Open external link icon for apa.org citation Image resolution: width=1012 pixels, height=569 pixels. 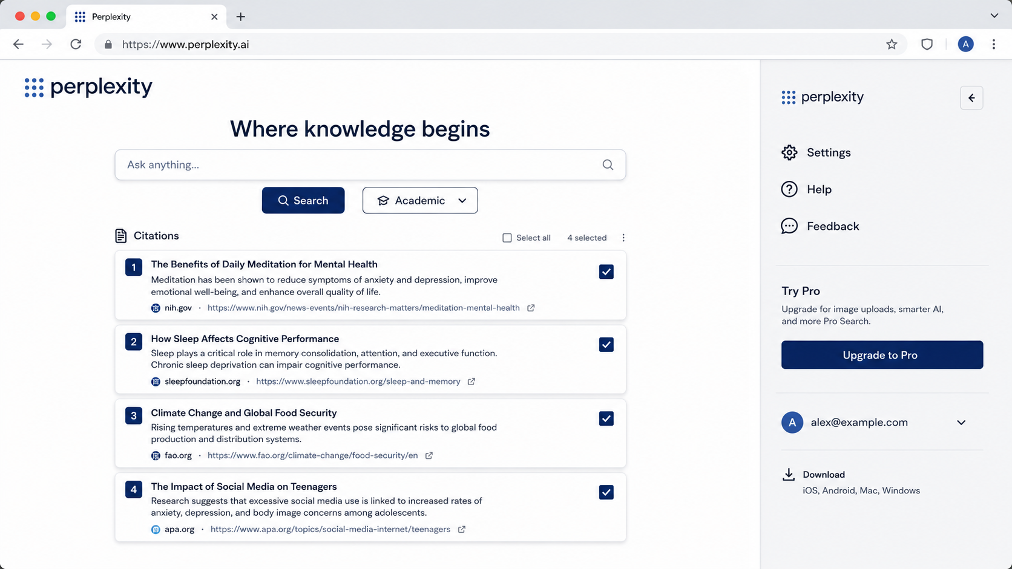(462, 529)
